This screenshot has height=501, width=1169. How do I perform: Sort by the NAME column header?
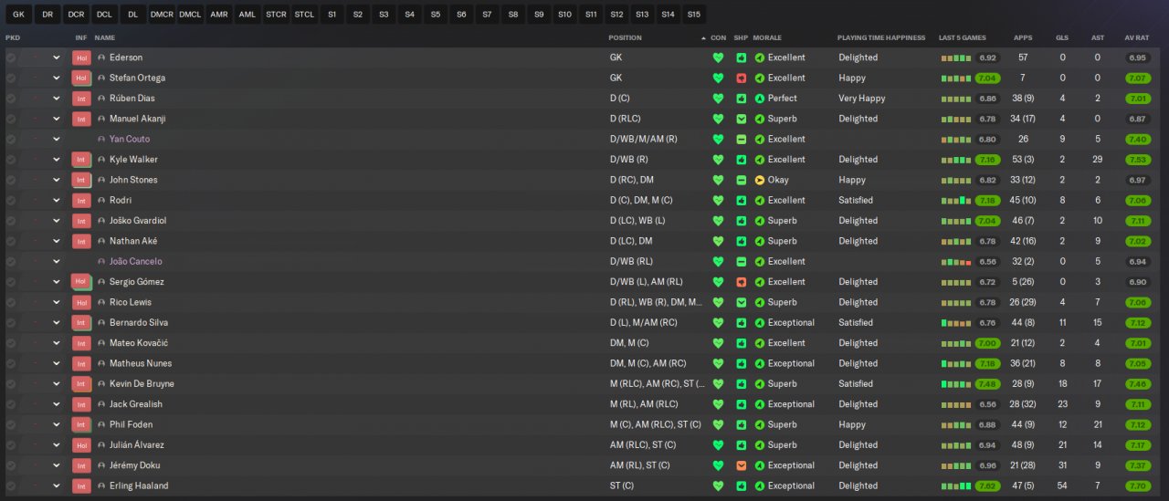(x=105, y=38)
